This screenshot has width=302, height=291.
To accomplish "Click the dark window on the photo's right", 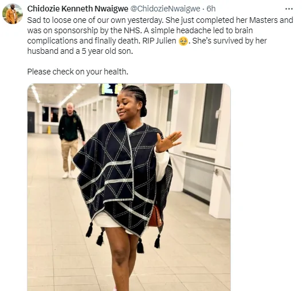I will (x=211, y=113).
